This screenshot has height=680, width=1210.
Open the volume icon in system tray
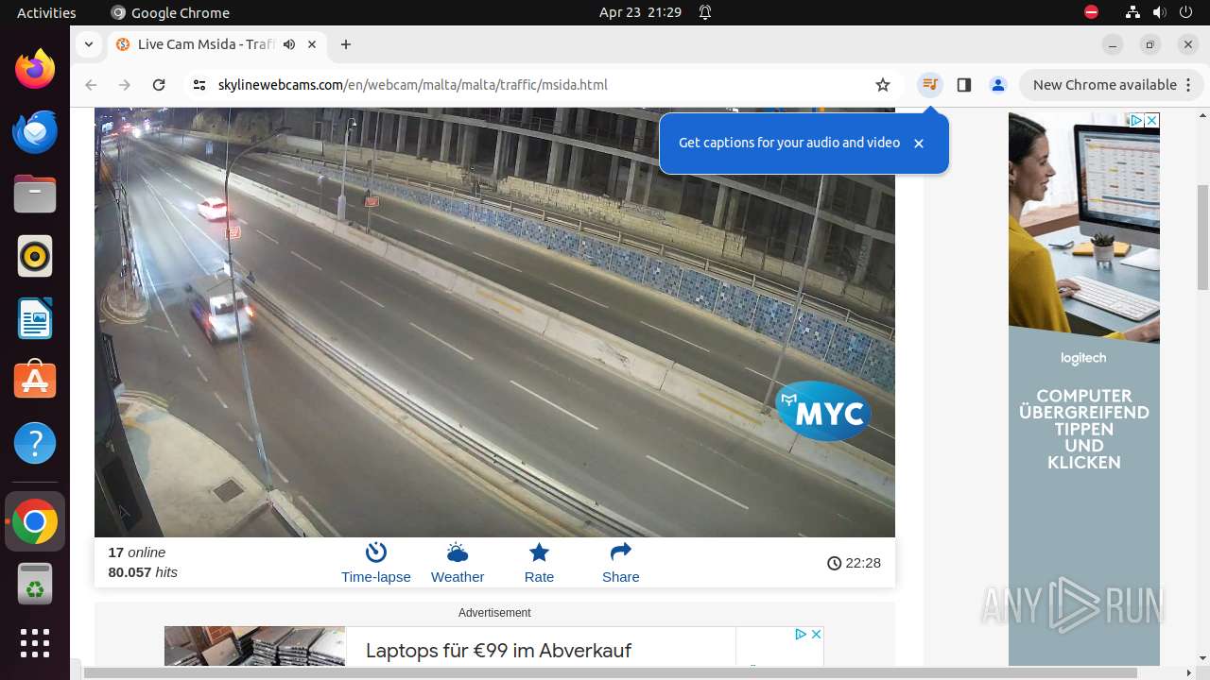tap(1160, 12)
